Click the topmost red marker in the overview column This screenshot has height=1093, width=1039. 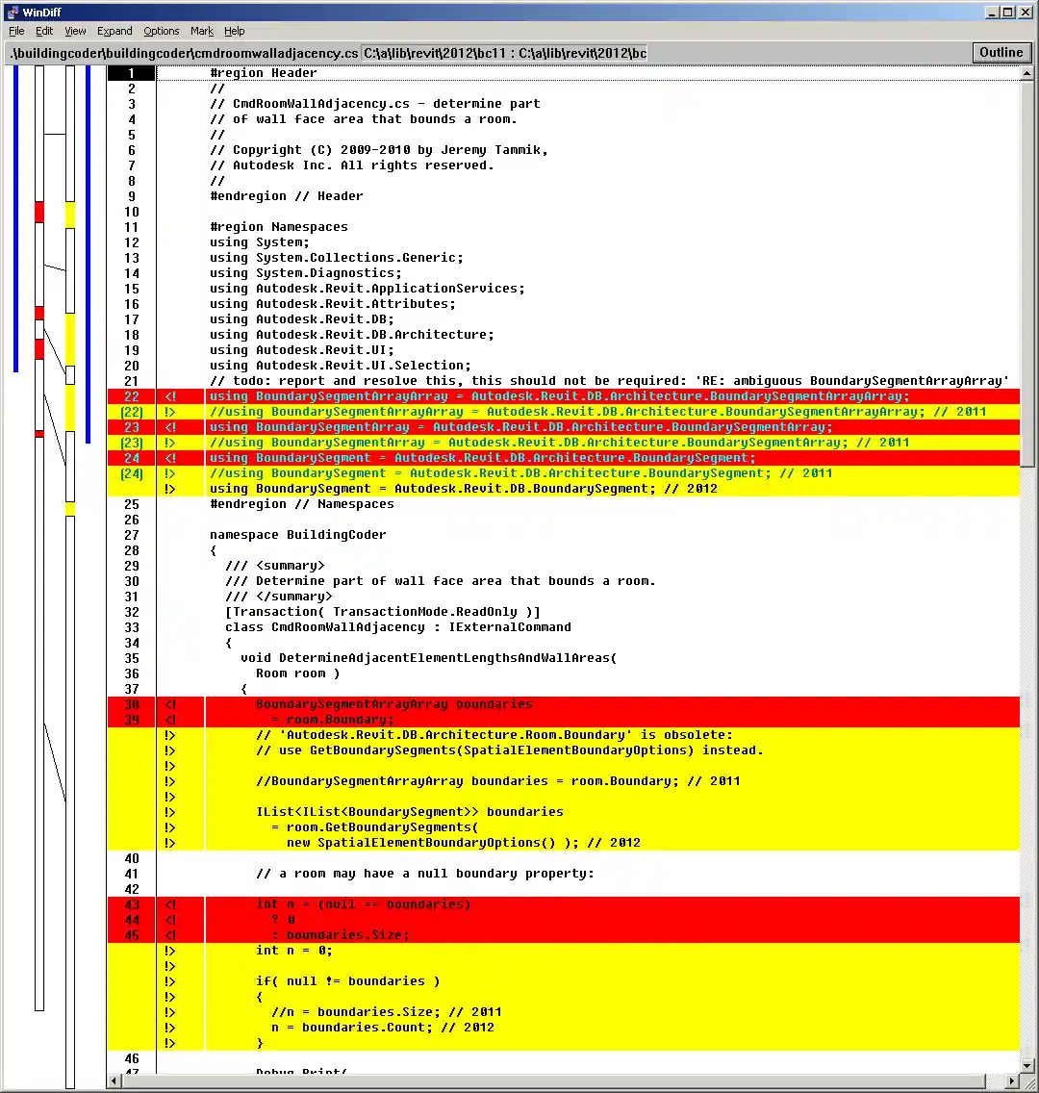[x=38, y=212]
